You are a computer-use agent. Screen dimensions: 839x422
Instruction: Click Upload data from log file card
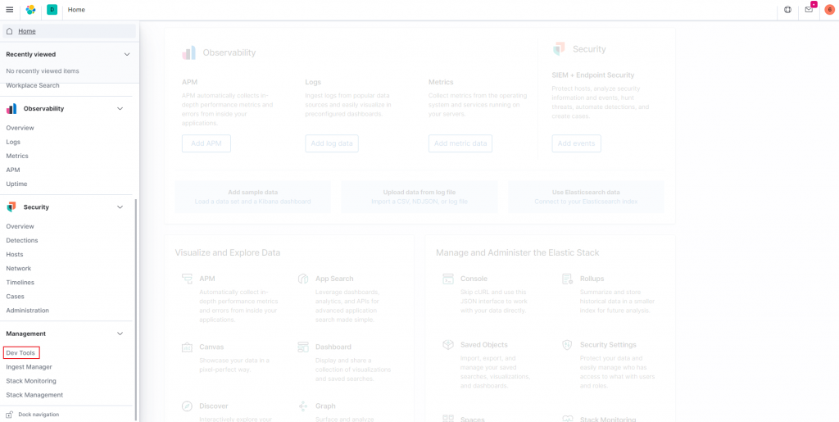tap(419, 197)
